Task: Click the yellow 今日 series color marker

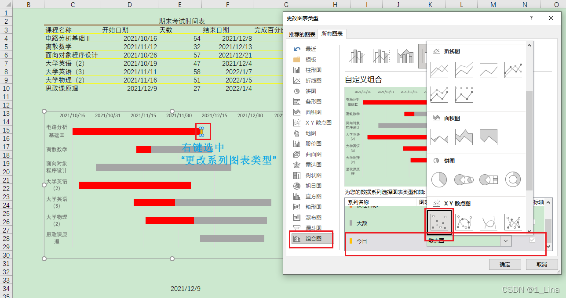Action: [x=351, y=241]
